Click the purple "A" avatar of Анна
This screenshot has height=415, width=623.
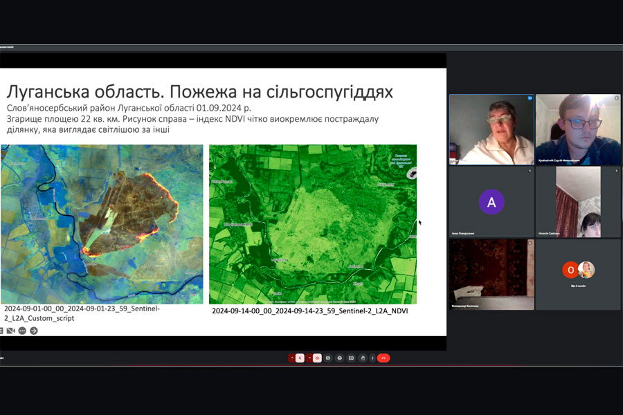[x=491, y=202]
